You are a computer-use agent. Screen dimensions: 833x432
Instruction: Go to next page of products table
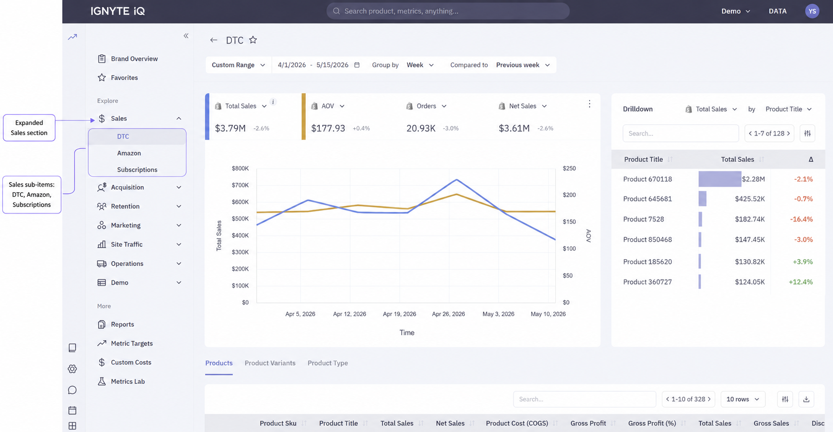[709, 399]
